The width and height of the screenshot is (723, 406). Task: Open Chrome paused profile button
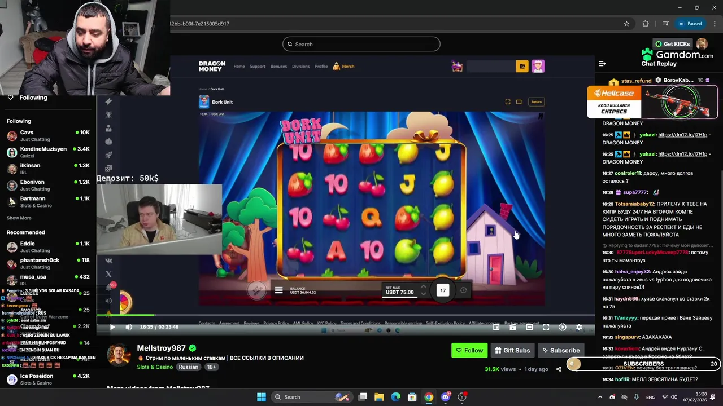(691, 24)
